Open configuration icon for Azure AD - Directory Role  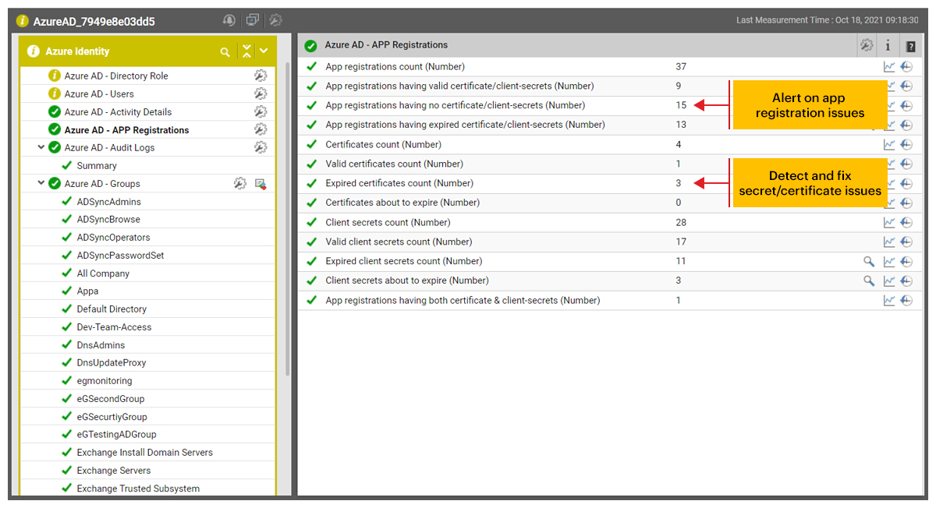[261, 76]
